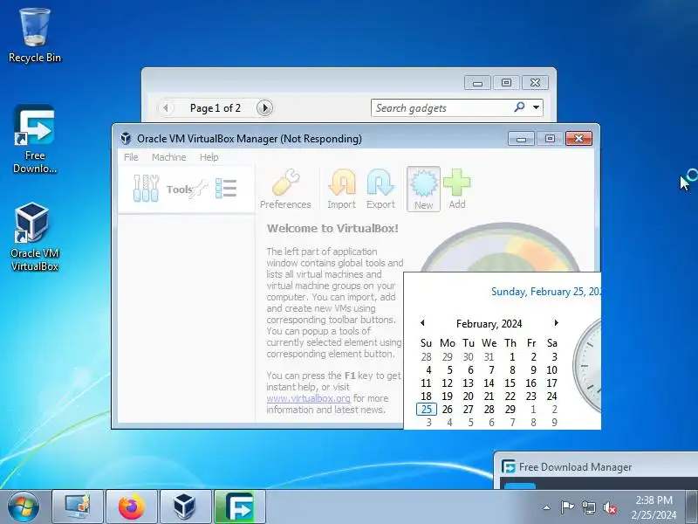The width and height of the screenshot is (698, 524).
Task: Click the Sunday, February 25 date header
Action: pos(546,292)
